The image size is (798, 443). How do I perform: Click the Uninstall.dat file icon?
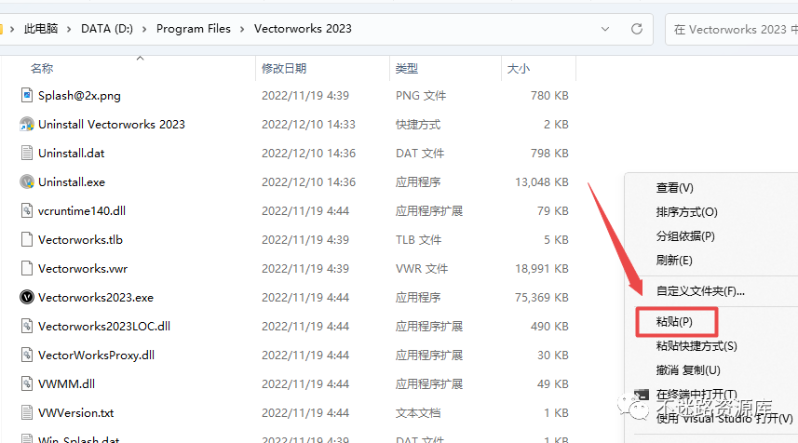27,153
